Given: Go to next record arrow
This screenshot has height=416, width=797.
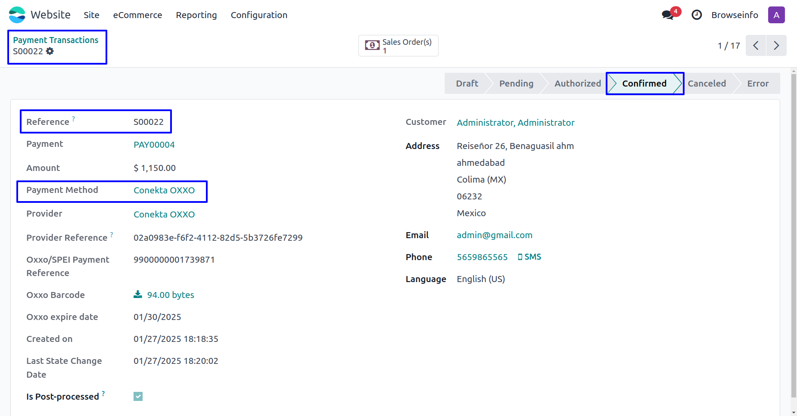Looking at the screenshot, I should [776, 46].
